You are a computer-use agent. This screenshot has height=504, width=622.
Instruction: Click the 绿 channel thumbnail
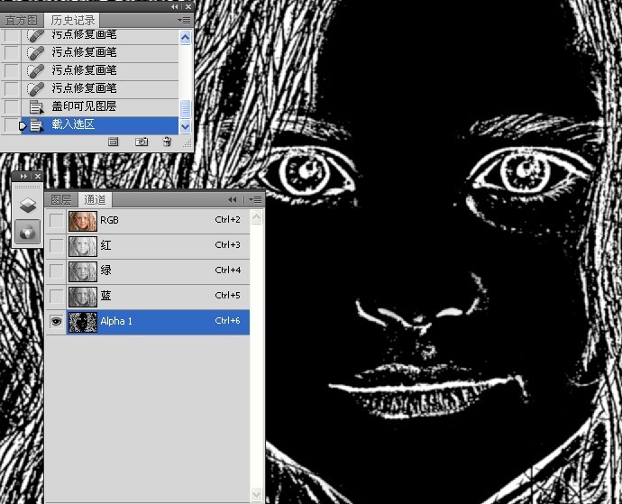[x=83, y=271]
